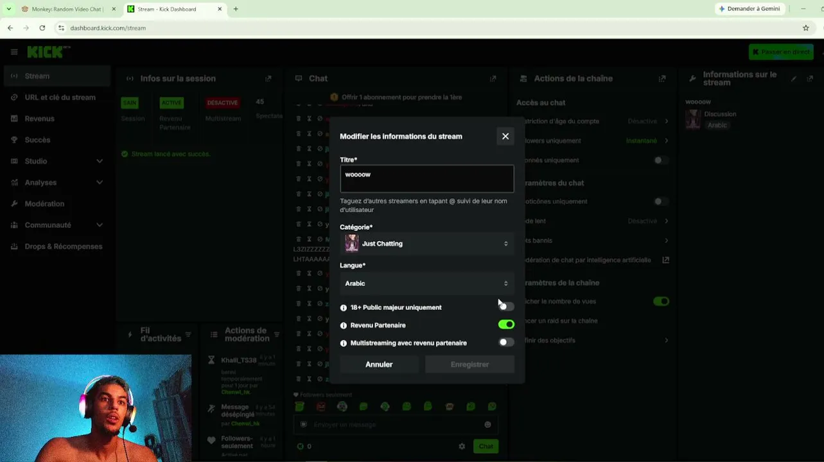
Task: Close the Modifier les informations dialog
Action: tap(505, 136)
